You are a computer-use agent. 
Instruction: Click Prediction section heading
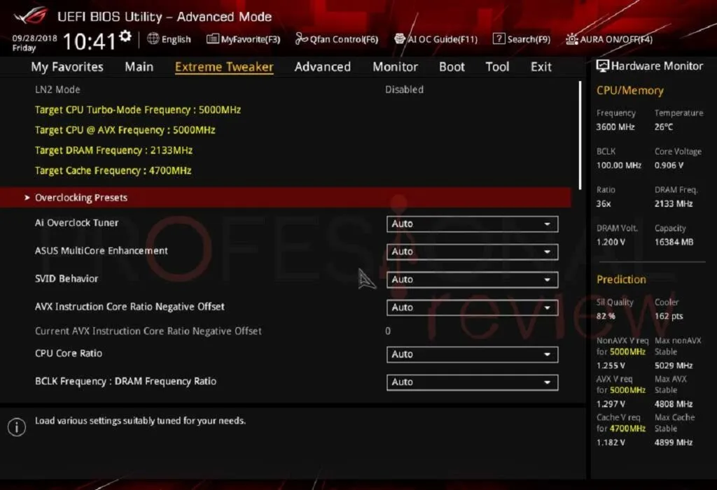tap(621, 280)
